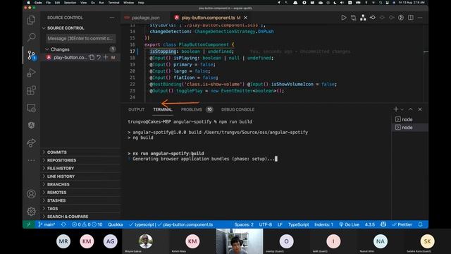The height and width of the screenshot is (254, 451).
Task: Open editor More Actions menu
Action: tap(420, 18)
